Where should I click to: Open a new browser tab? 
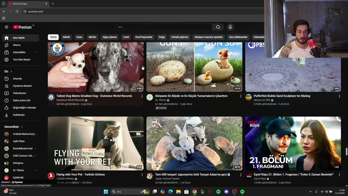tap(53, 4)
